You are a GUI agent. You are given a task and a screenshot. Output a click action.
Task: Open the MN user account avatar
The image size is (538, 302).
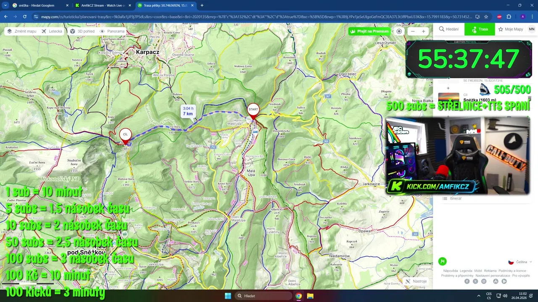pos(532,29)
